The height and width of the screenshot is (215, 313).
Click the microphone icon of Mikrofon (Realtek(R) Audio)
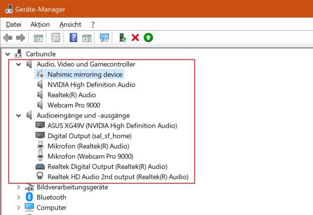(x=40, y=145)
